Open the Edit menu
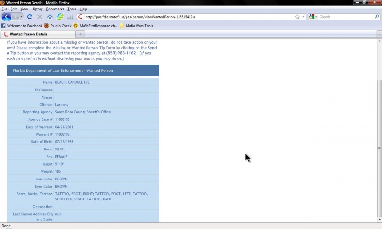Image resolution: width=382 pixels, height=229 pixels. [14, 9]
